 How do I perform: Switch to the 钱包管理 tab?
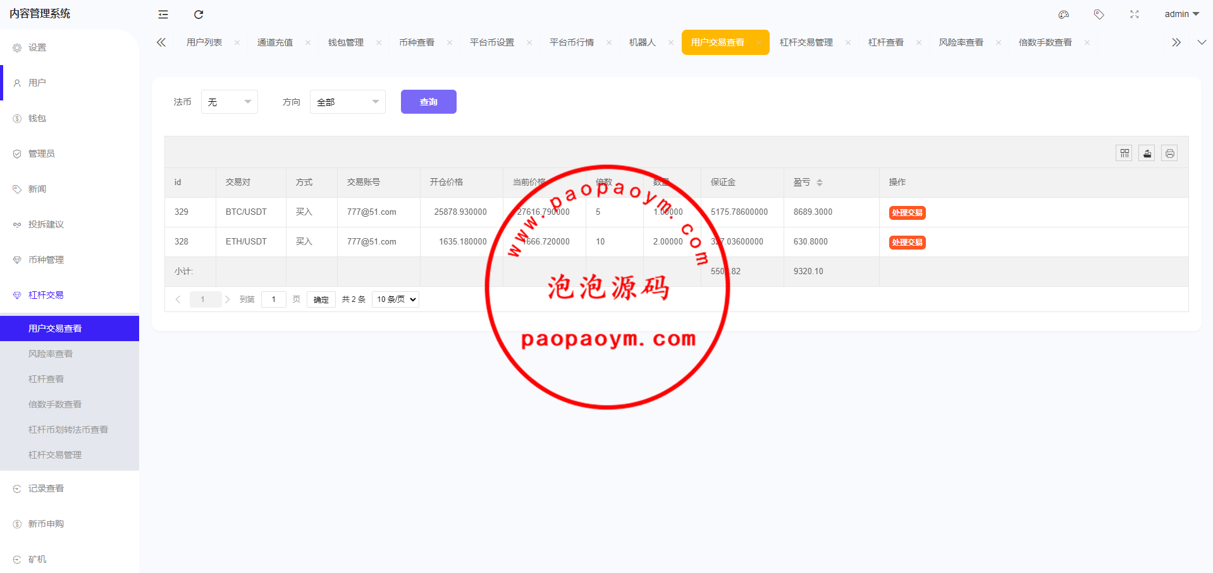tap(346, 42)
